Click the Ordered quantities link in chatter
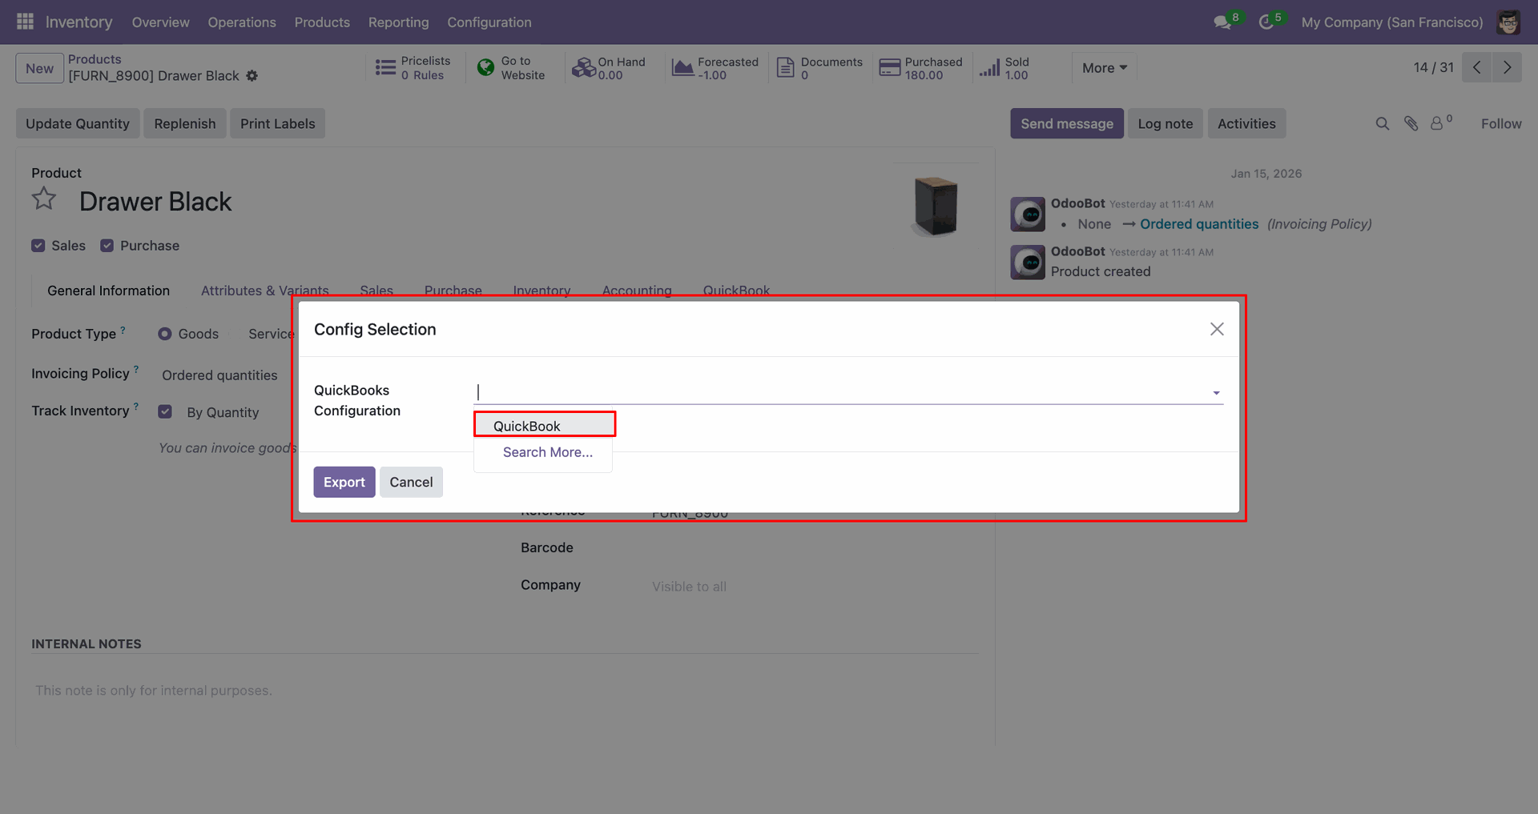This screenshot has width=1538, height=814. (x=1199, y=224)
